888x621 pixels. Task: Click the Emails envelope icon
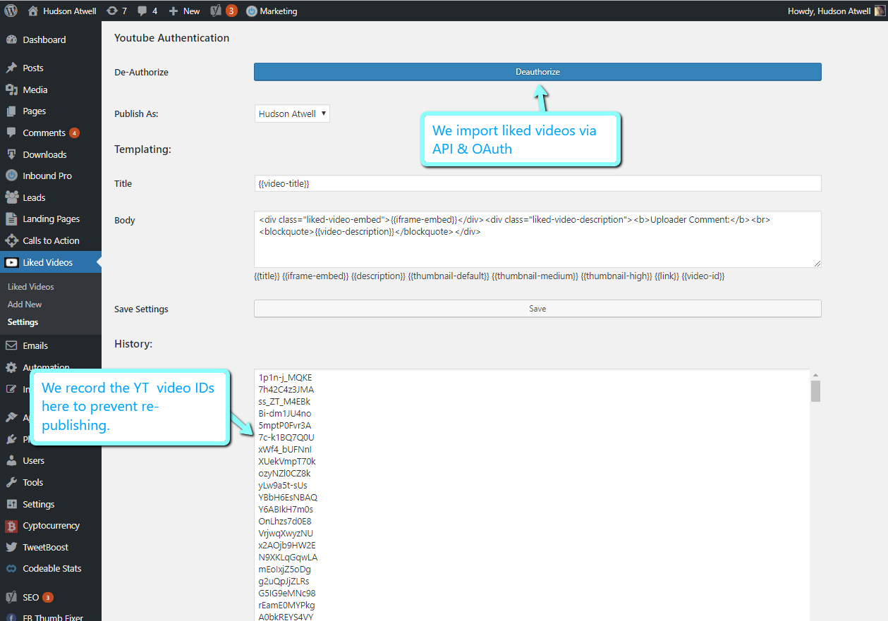pyautogui.click(x=11, y=345)
